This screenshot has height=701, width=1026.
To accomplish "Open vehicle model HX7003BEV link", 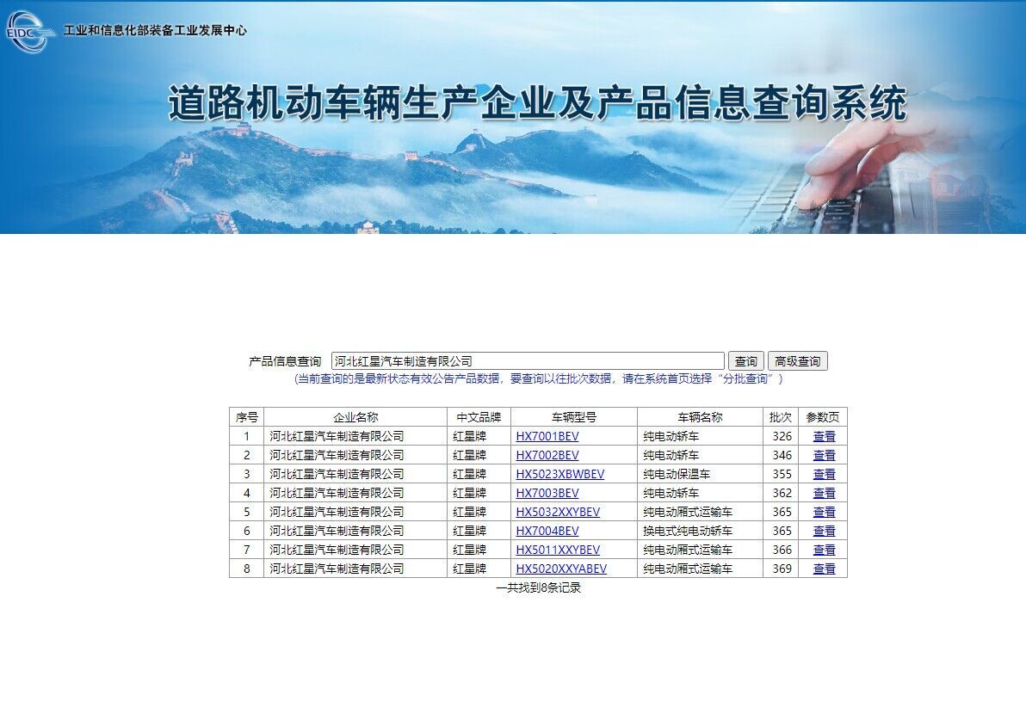I will click(x=547, y=493).
